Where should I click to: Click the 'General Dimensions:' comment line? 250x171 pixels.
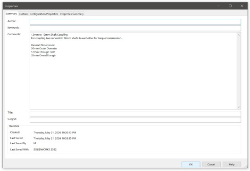pyautogui.click(x=43, y=45)
